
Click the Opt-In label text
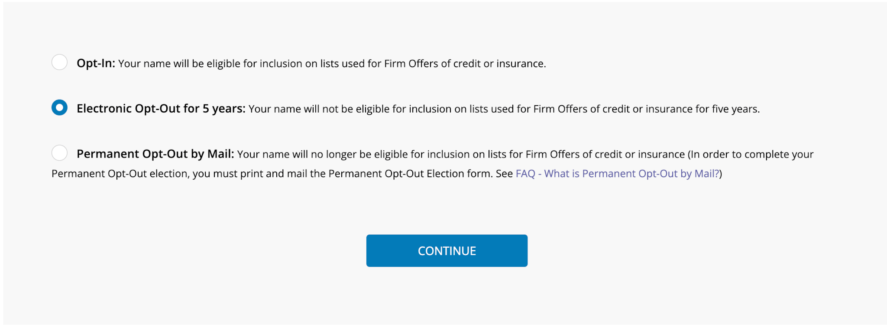coord(95,63)
